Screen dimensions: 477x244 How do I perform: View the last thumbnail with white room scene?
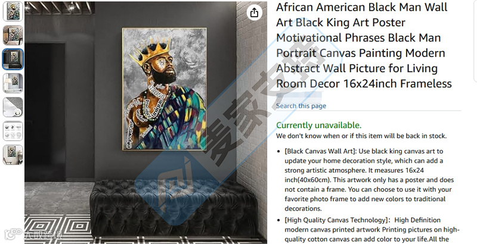click(x=13, y=155)
